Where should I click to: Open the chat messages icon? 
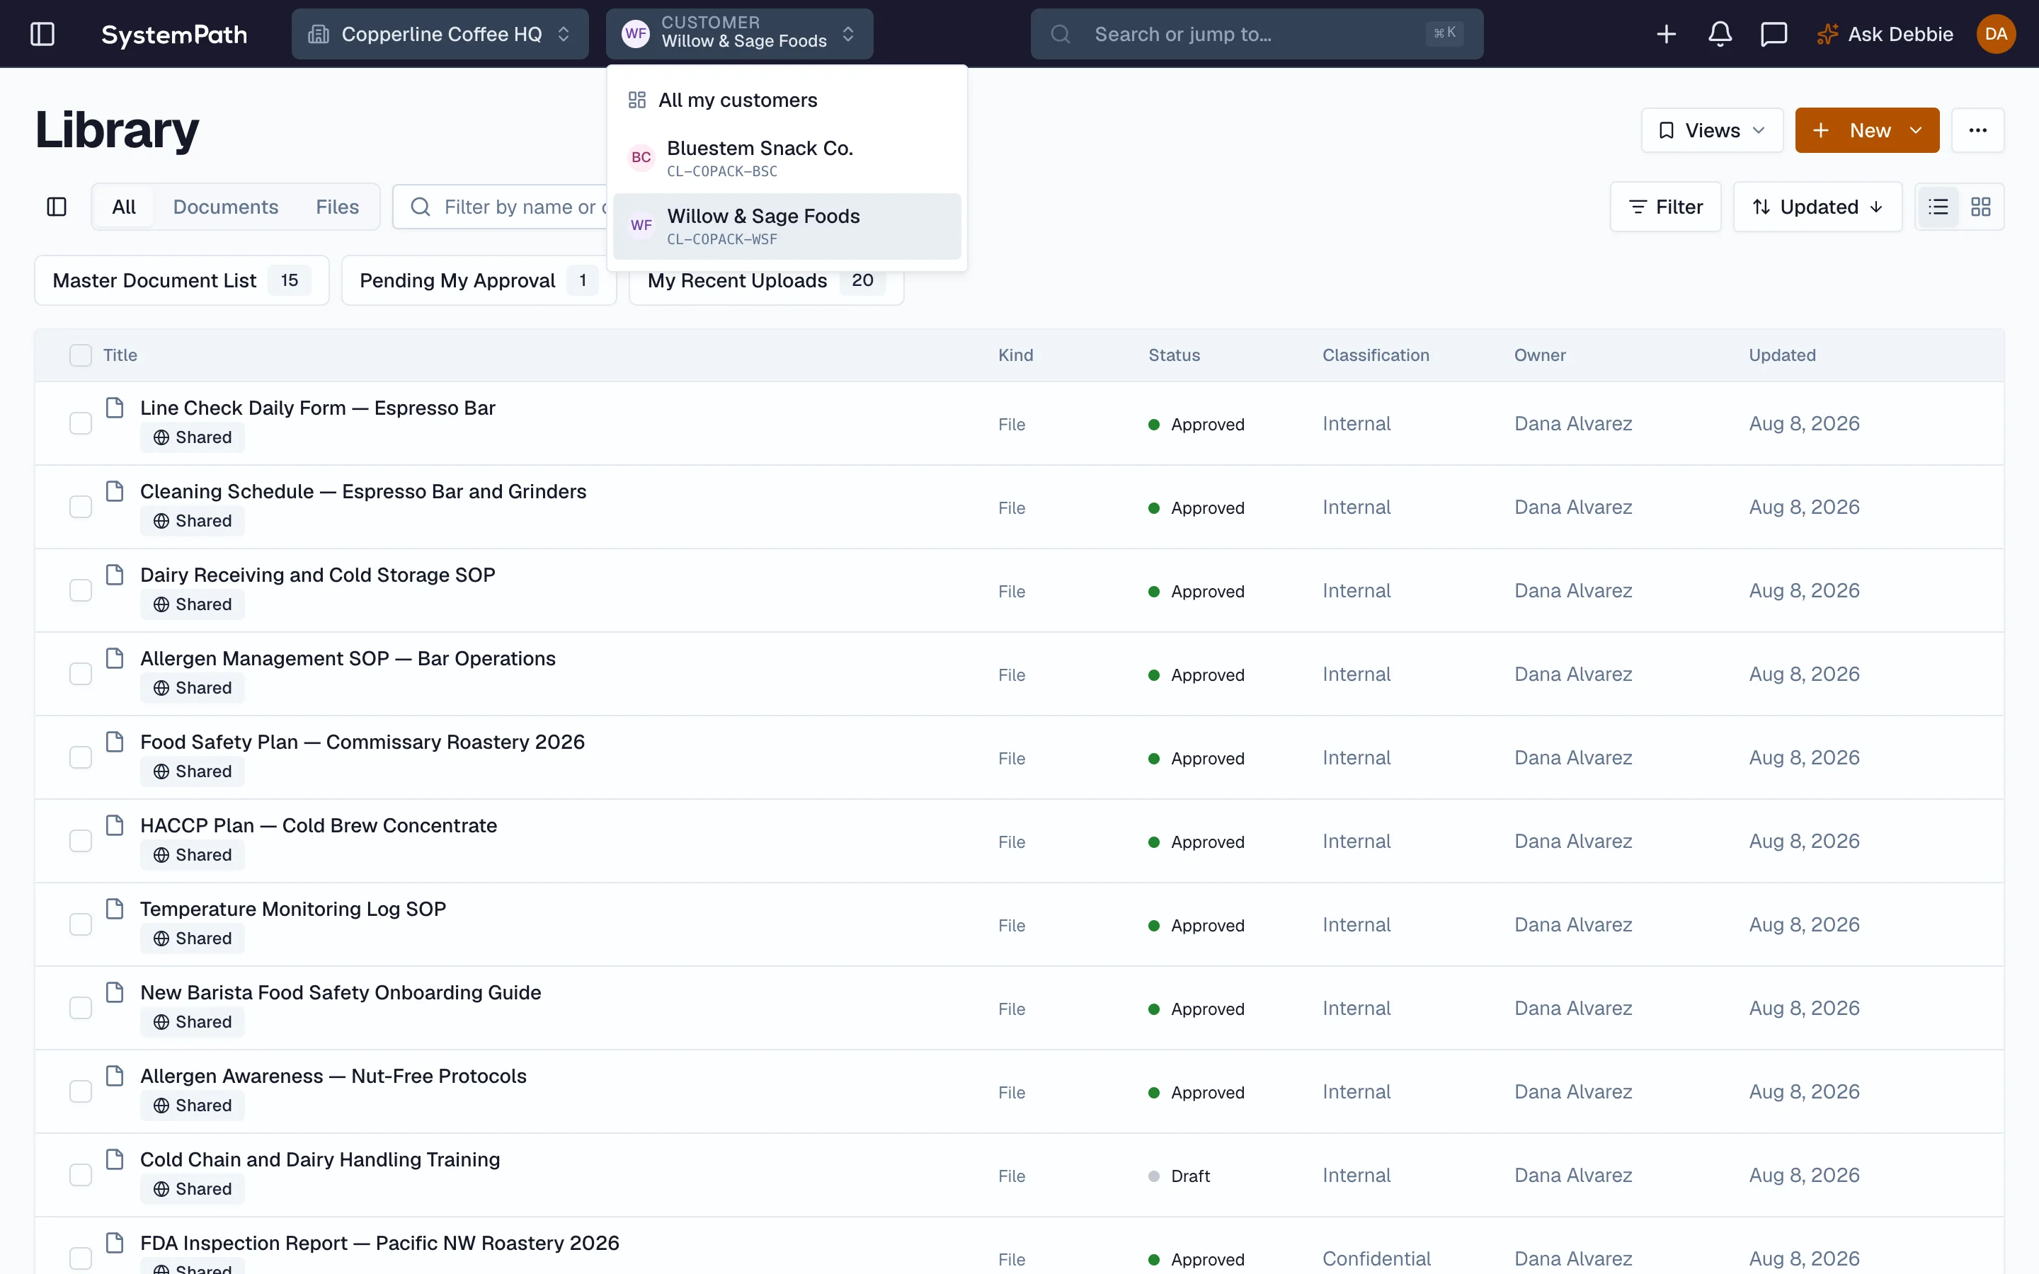[1774, 35]
